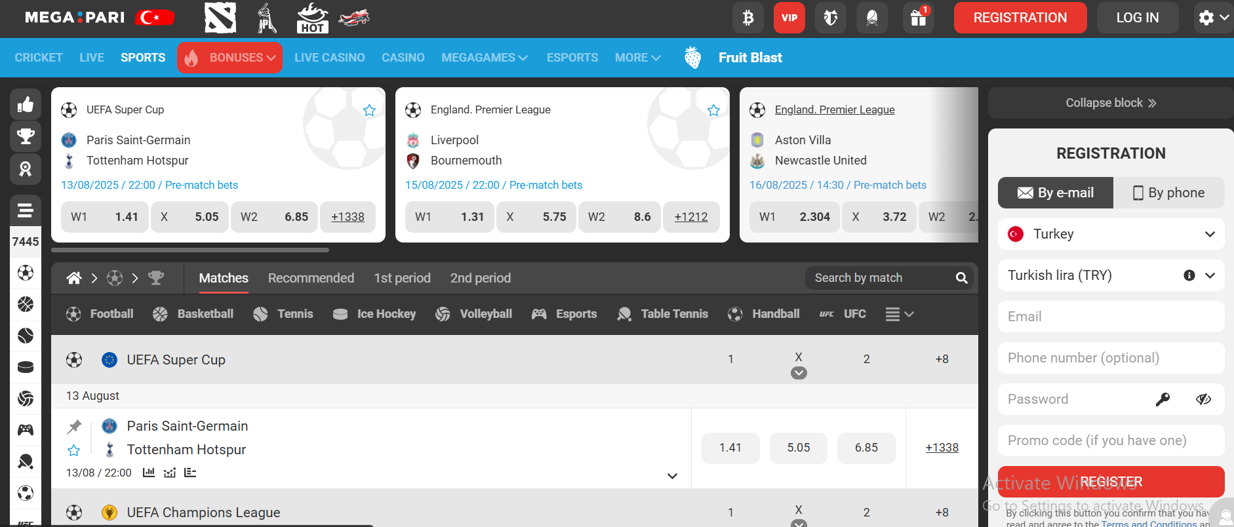The image size is (1234, 527).
Task: Click Collapse block button
Action: click(1111, 103)
